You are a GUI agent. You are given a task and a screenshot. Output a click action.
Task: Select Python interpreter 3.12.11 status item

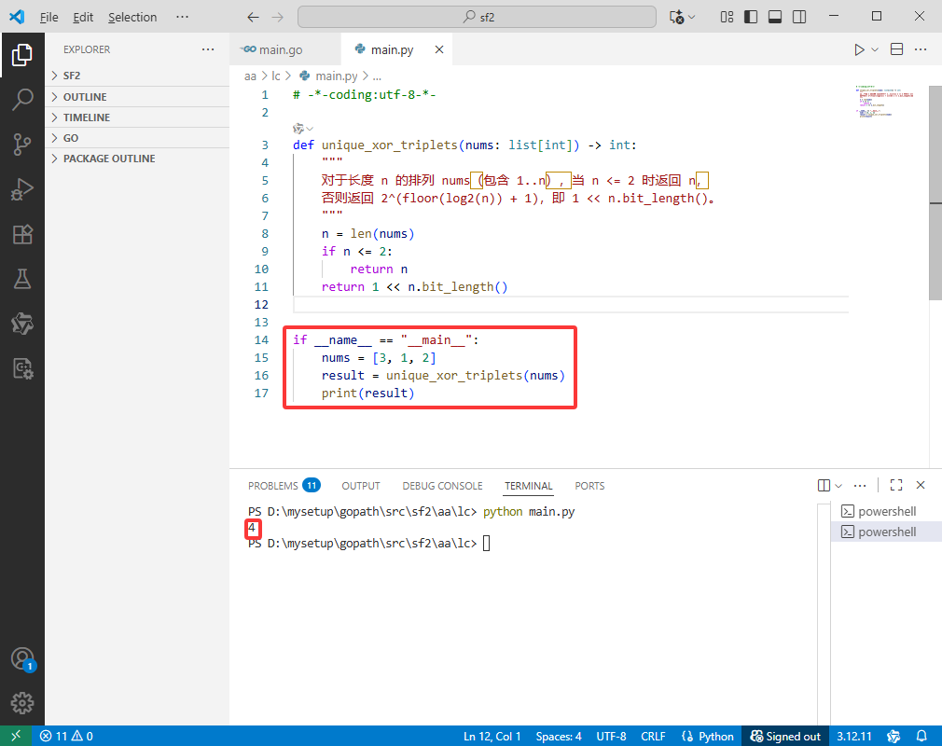853,736
